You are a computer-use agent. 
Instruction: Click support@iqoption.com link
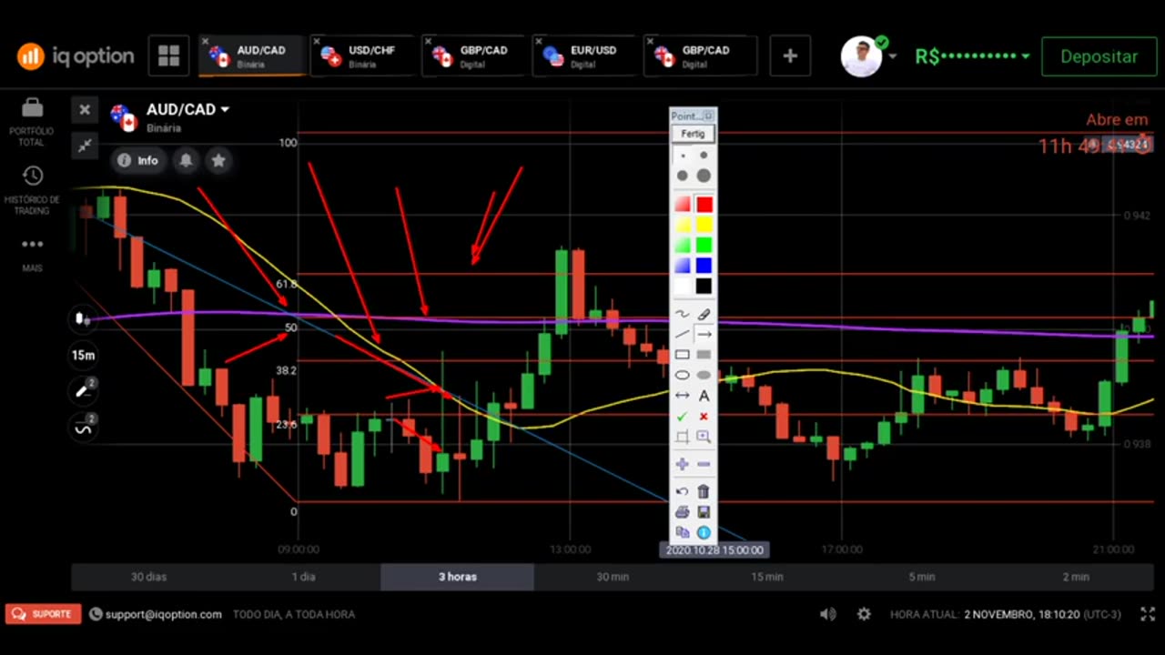[163, 614]
